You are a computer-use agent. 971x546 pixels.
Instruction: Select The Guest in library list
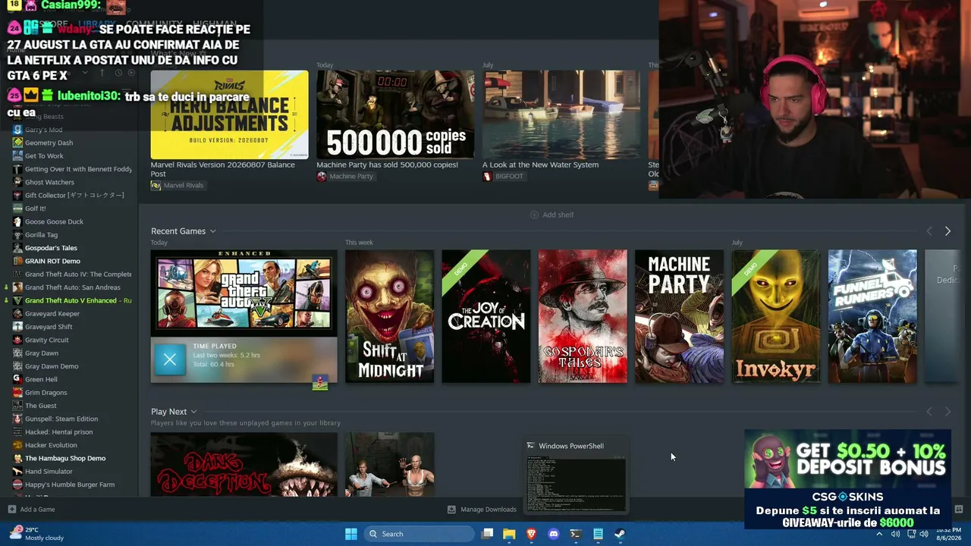tap(41, 406)
